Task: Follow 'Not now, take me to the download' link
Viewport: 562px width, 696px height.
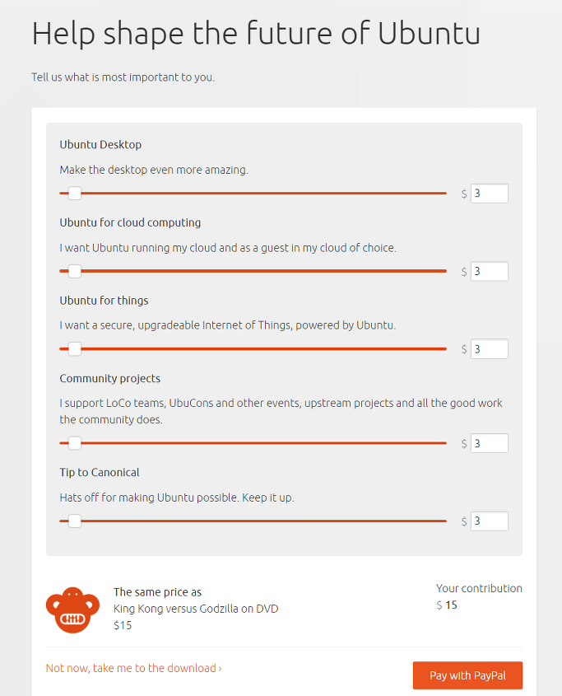Action: (x=133, y=668)
